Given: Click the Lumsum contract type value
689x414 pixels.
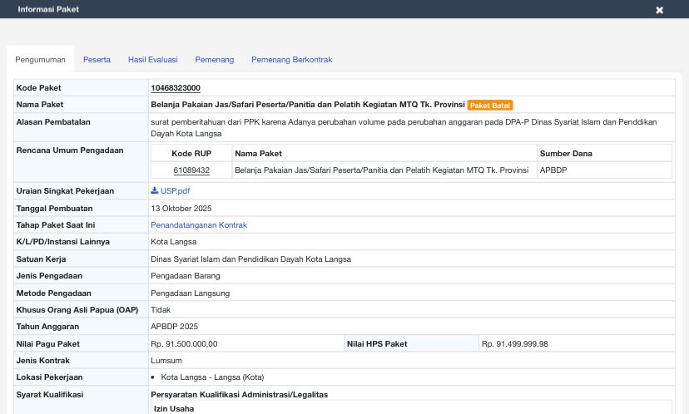Looking at the screenshot, I should [x=166, y=361].
